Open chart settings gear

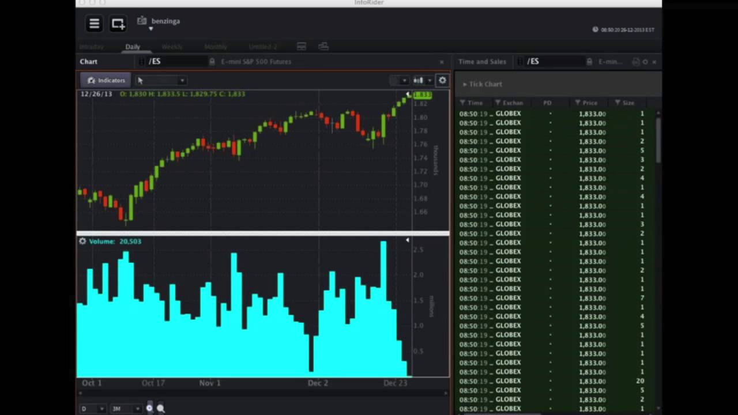click(442, 80)
